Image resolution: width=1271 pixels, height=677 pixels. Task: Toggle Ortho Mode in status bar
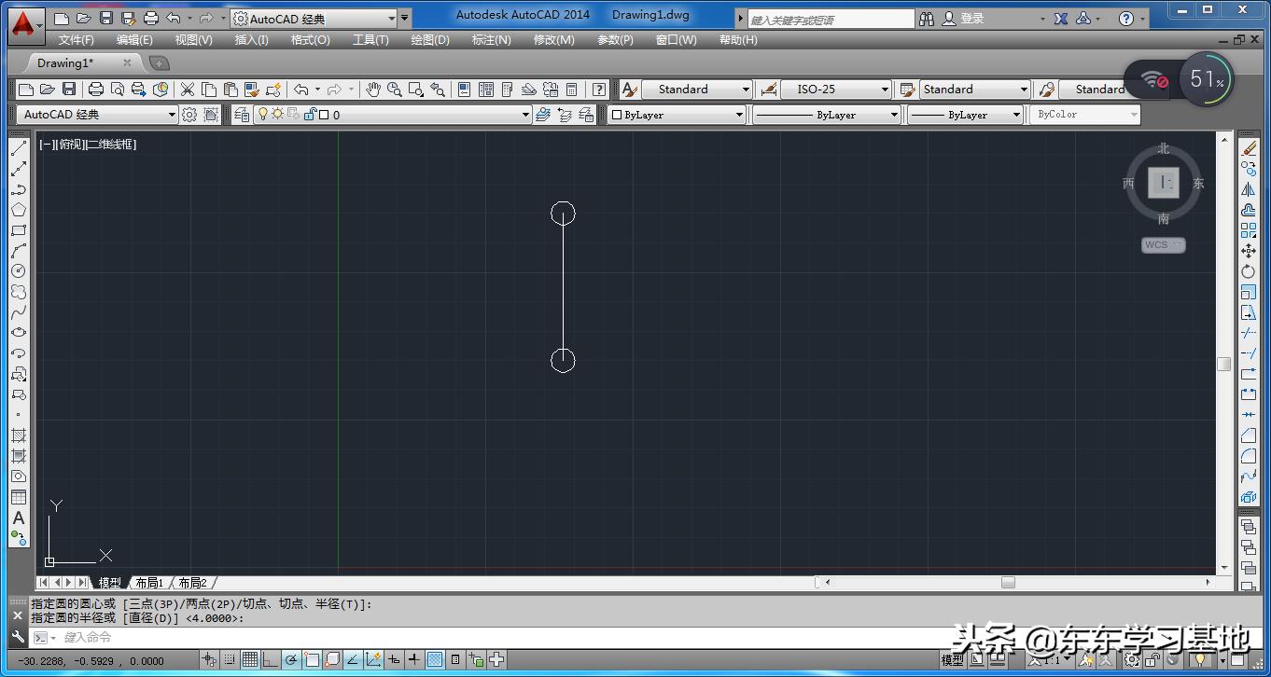click(271, 660)
